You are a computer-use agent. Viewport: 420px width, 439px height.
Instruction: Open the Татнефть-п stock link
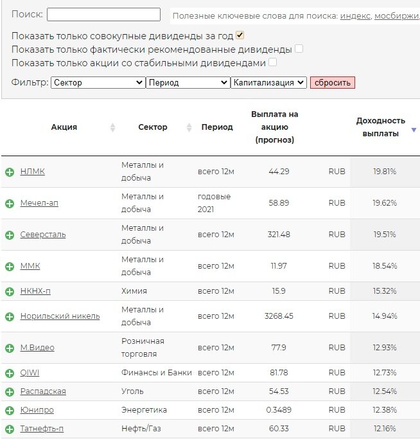(42, 428)
